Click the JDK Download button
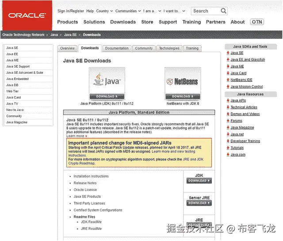This screenshot has height=241, width=283. tap(199, 181)
